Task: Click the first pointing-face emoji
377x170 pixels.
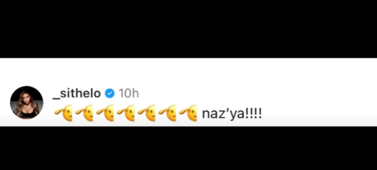Action: [64, 114]
